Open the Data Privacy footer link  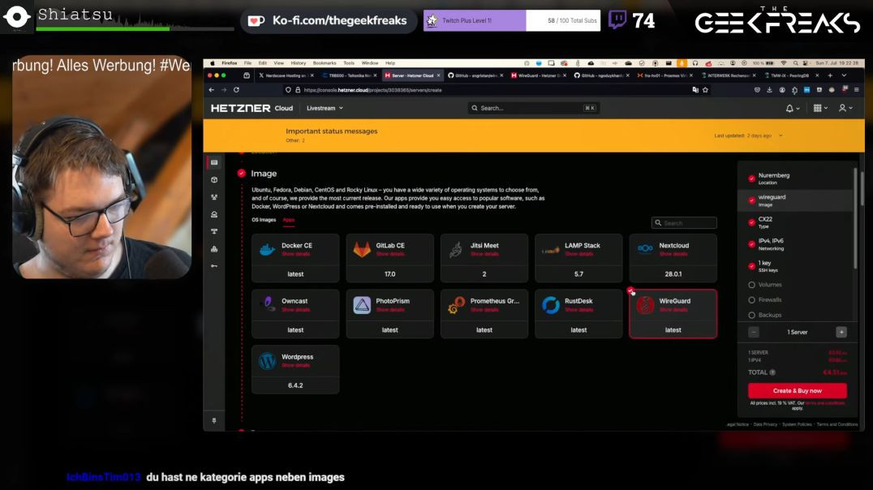[x=765, y=424]
